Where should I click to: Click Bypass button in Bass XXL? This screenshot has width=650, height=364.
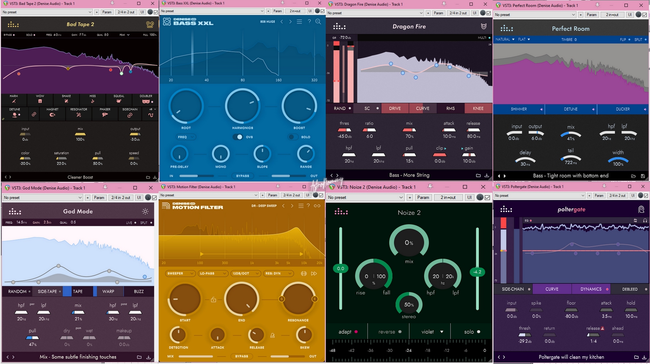click(243, 176)
